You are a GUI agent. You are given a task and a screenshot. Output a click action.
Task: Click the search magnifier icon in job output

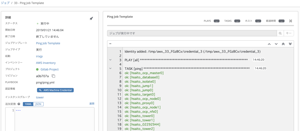(x=280, y=33)
